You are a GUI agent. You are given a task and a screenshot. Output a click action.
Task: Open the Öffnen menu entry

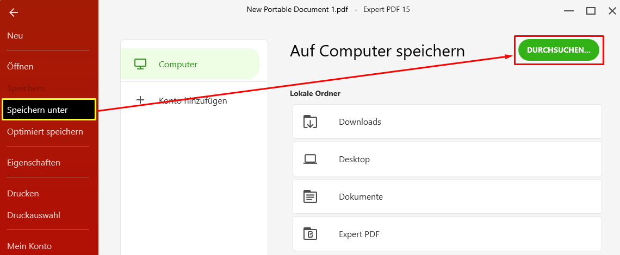click(x=20, y=67)
